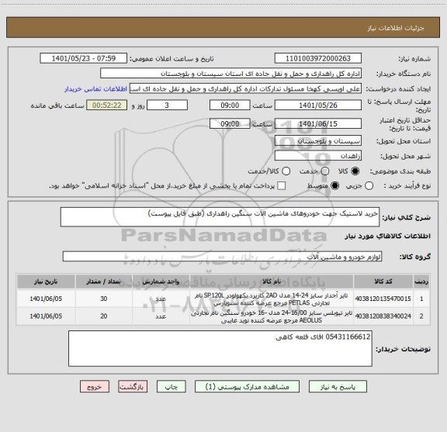Viewport: 447px width, 432px height.
Task: Tick the اسناد خزانه اسلامی payment checkbox
Action: pyautogui.click(x=282, y=186)
